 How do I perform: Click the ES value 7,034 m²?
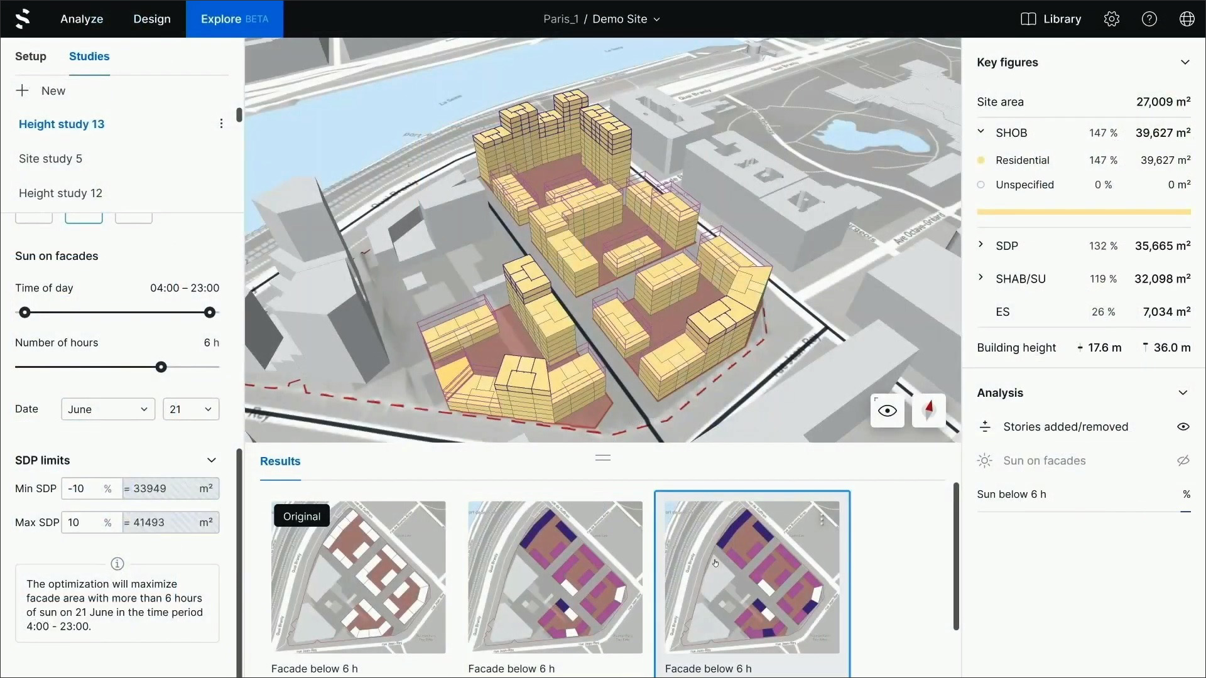point(1166,312)
